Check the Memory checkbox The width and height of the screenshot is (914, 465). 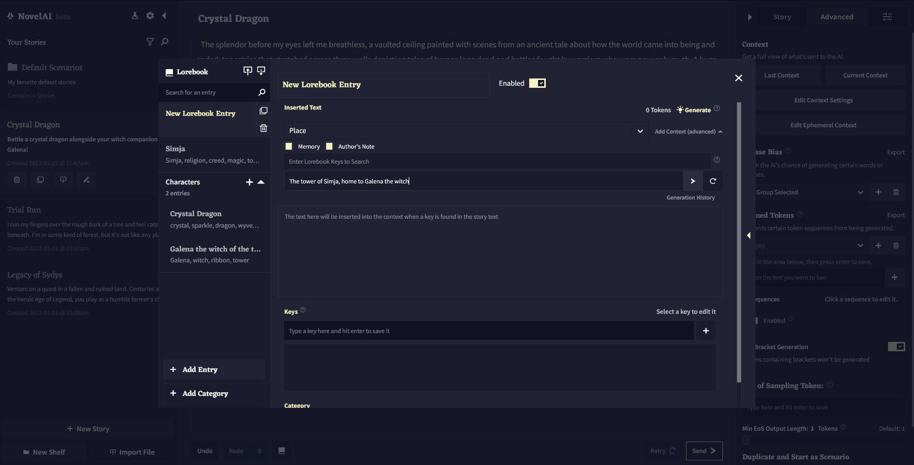pyautogui.click(x=289, y=147)
